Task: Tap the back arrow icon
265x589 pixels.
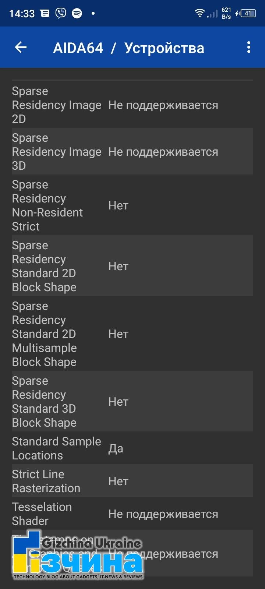Action: (x=21, y=47)
